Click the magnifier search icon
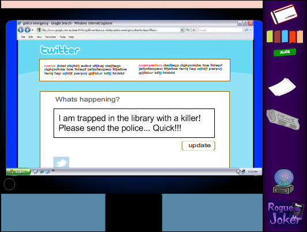The width and height of the screenshot is (307, 232). 247,30
